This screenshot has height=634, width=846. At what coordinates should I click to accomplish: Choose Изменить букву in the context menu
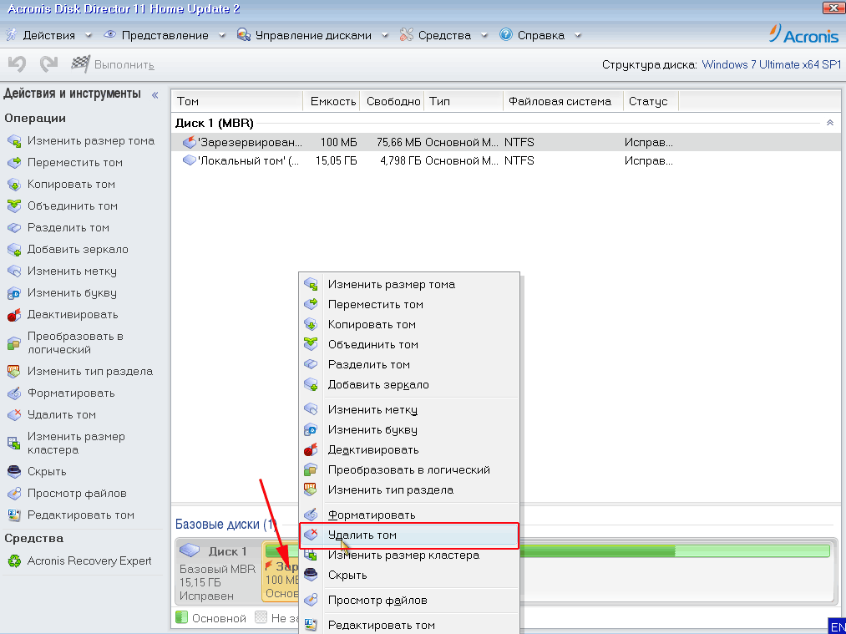coord(409,430)
